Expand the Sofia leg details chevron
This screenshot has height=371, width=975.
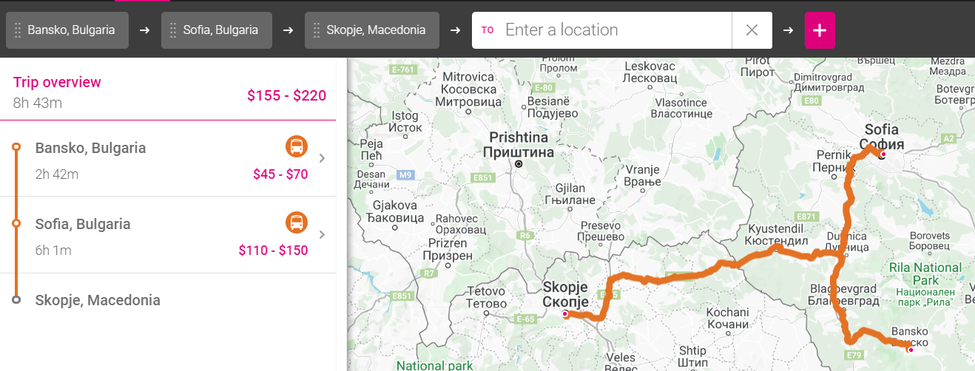[321, 235]
